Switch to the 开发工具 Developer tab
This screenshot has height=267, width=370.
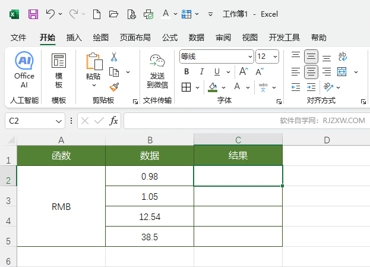284,37
